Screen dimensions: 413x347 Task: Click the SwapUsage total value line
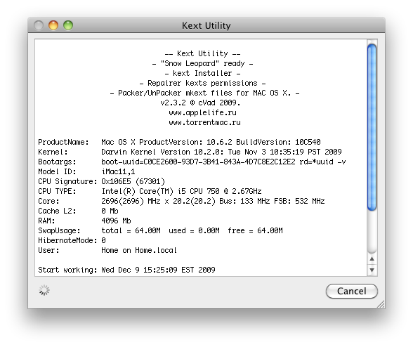point(192,231)
